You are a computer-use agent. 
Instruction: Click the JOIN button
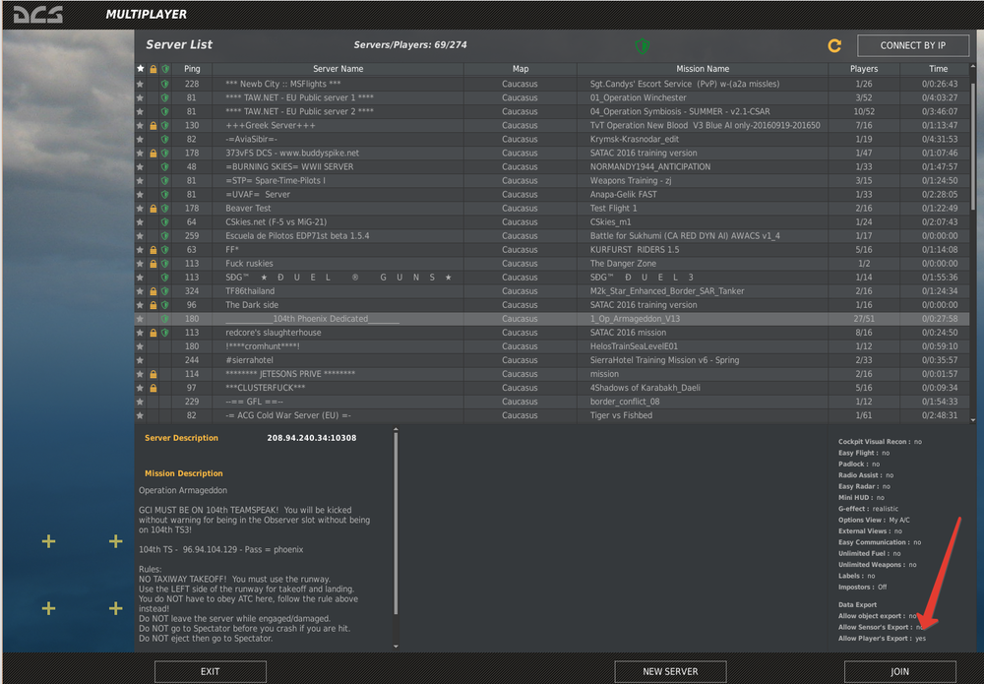899,671
